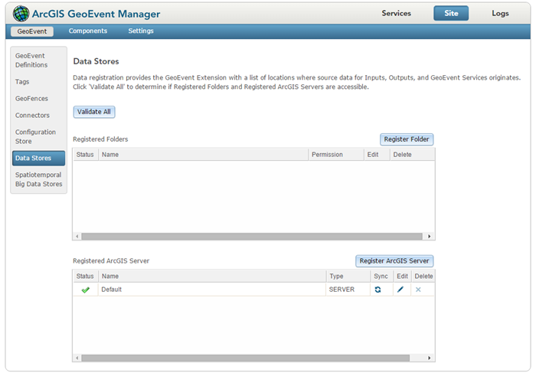
Task: Open the Services tab
Action: pos(397,13)
